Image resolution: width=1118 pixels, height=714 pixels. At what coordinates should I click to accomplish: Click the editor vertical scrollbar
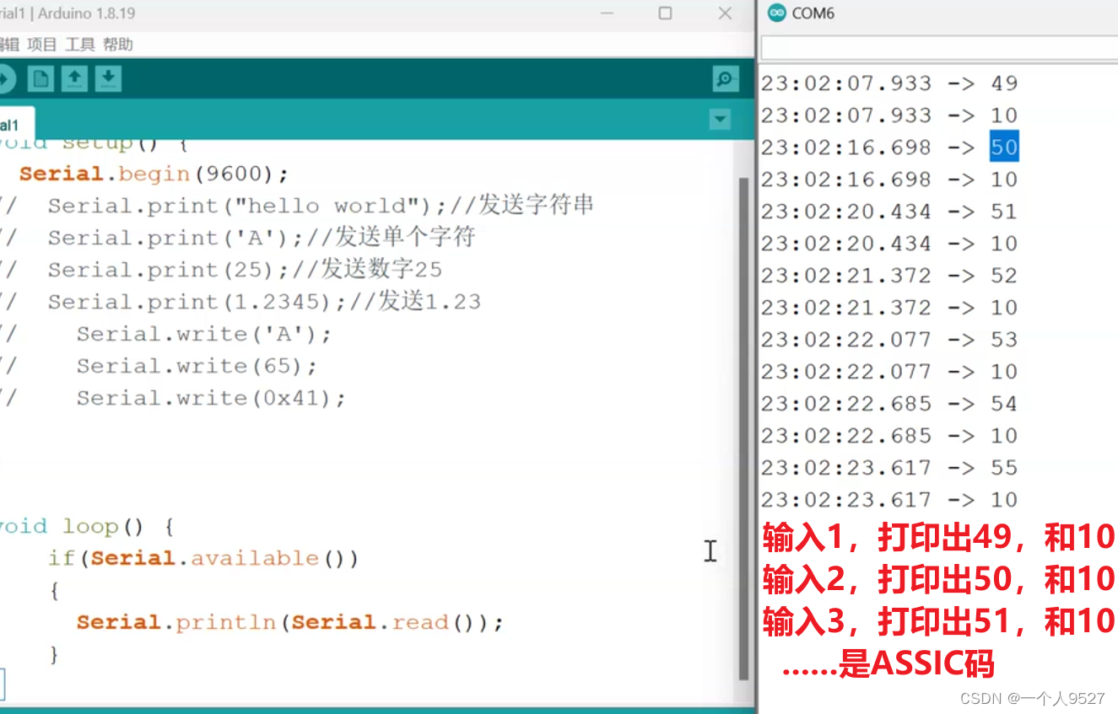pos(743,428)
